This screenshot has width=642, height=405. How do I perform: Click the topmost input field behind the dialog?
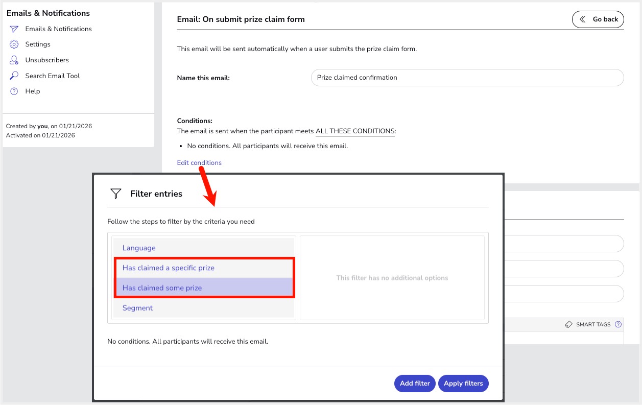tap(563, 244)
